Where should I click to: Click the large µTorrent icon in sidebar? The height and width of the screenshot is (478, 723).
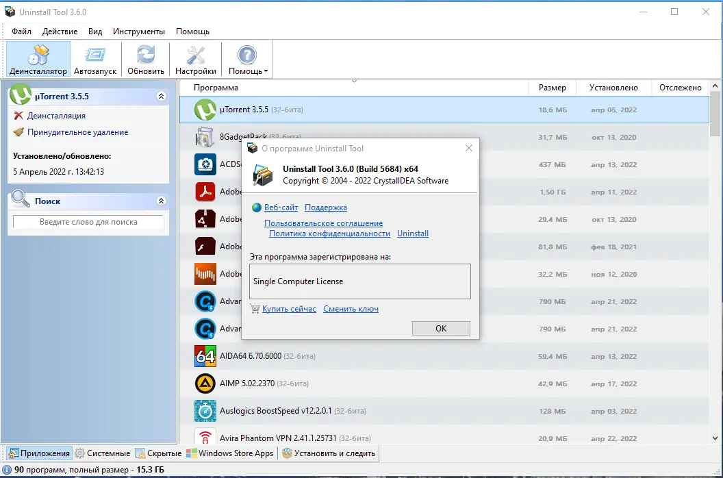tap(21, 94)
